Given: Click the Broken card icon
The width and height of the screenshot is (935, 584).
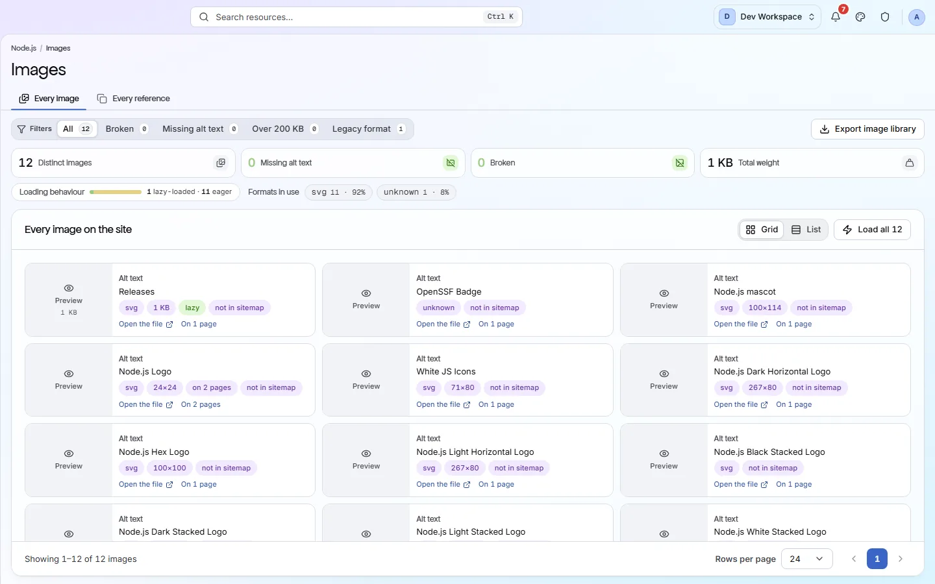Looking at the screenshot, I should [680, 163].
